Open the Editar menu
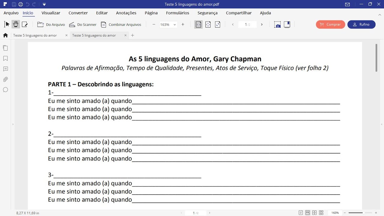 click(102, 13)
